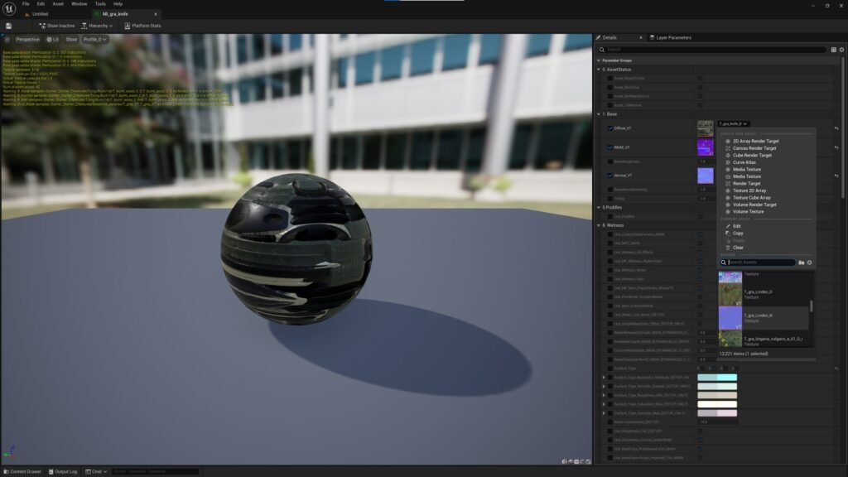Open Details panel settings gear icon
The height and width of the screenshot is (477, 848).
841,50
